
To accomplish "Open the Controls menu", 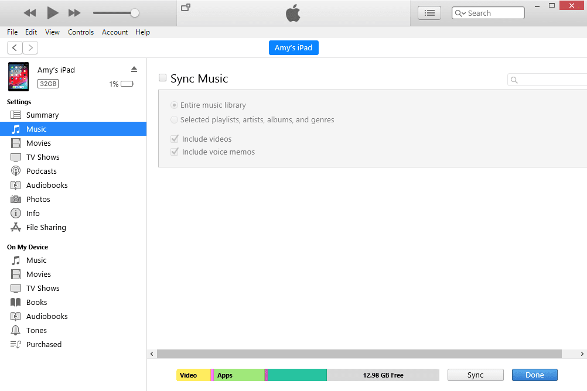I will 81,32.
